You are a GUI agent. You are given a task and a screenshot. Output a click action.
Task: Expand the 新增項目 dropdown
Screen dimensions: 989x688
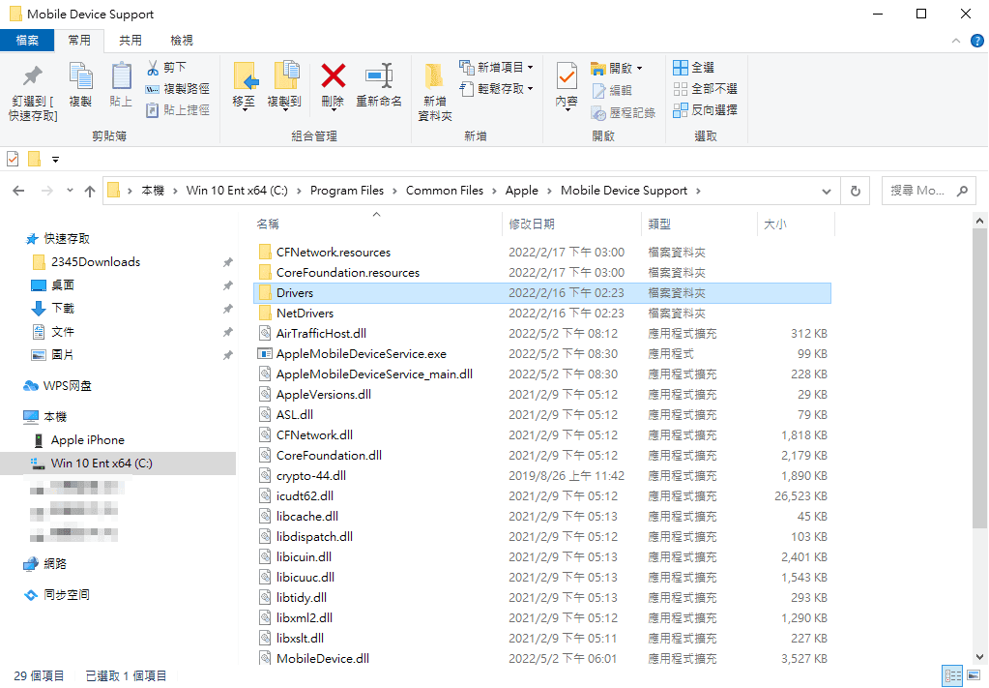[x=530, y=68]
